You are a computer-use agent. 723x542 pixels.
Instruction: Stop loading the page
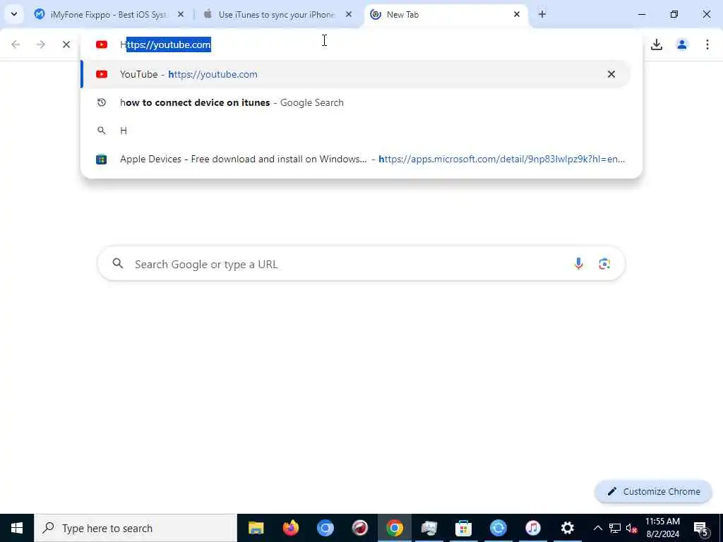tap(66, 44)
